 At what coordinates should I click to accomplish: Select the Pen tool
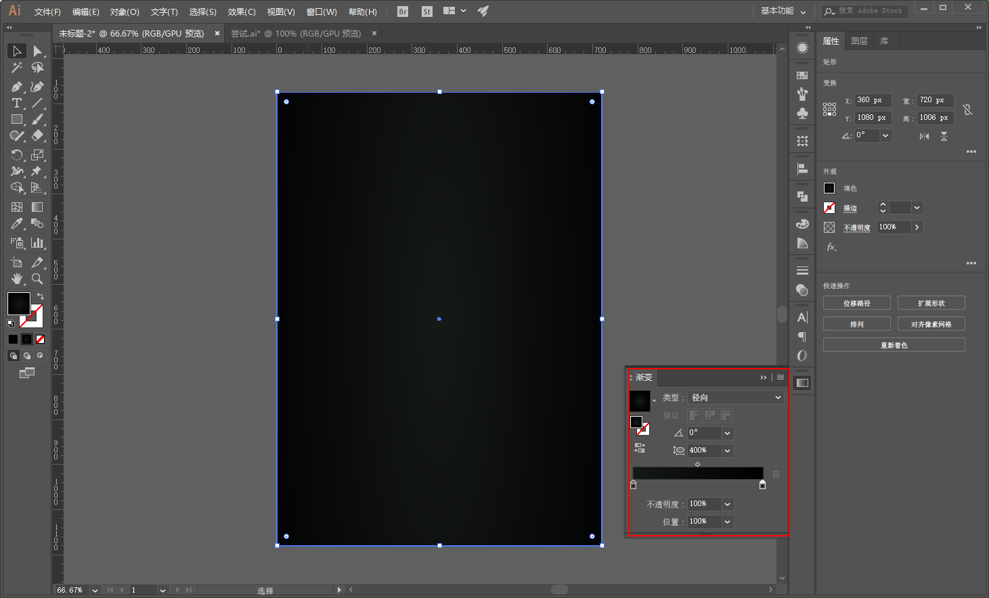click(x=17, y=87)
